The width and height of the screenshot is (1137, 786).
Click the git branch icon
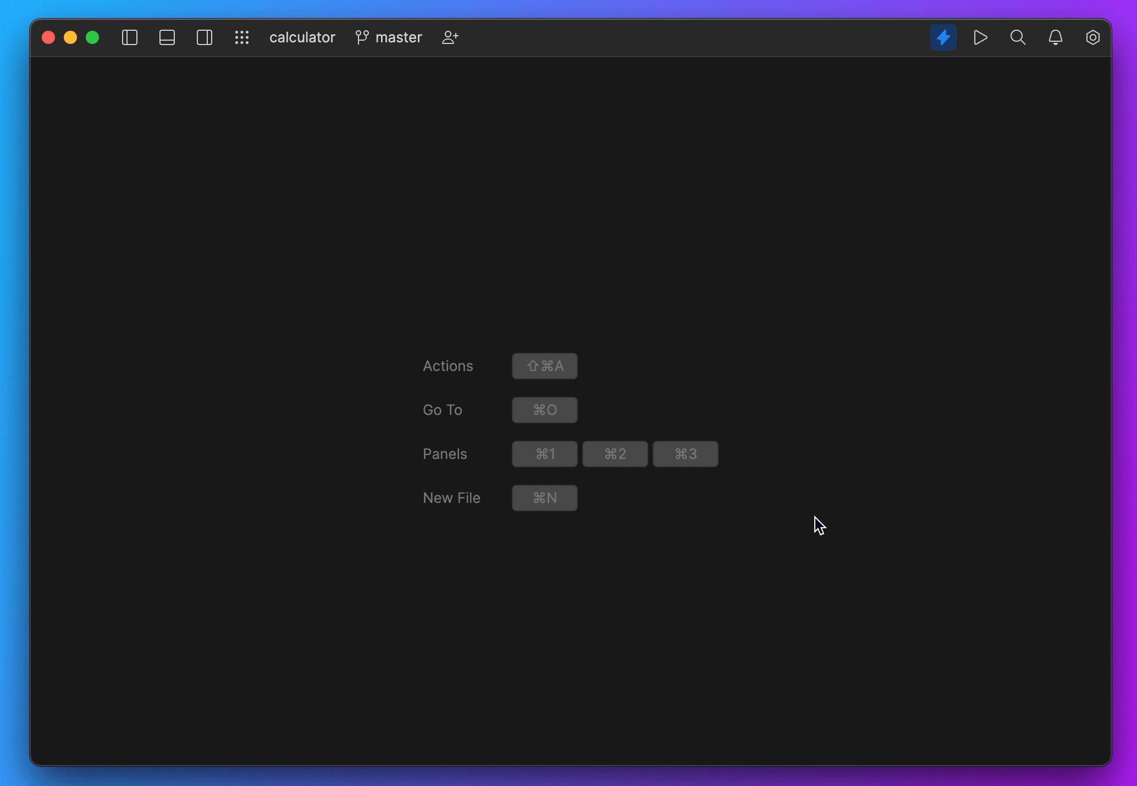(362, 37)
